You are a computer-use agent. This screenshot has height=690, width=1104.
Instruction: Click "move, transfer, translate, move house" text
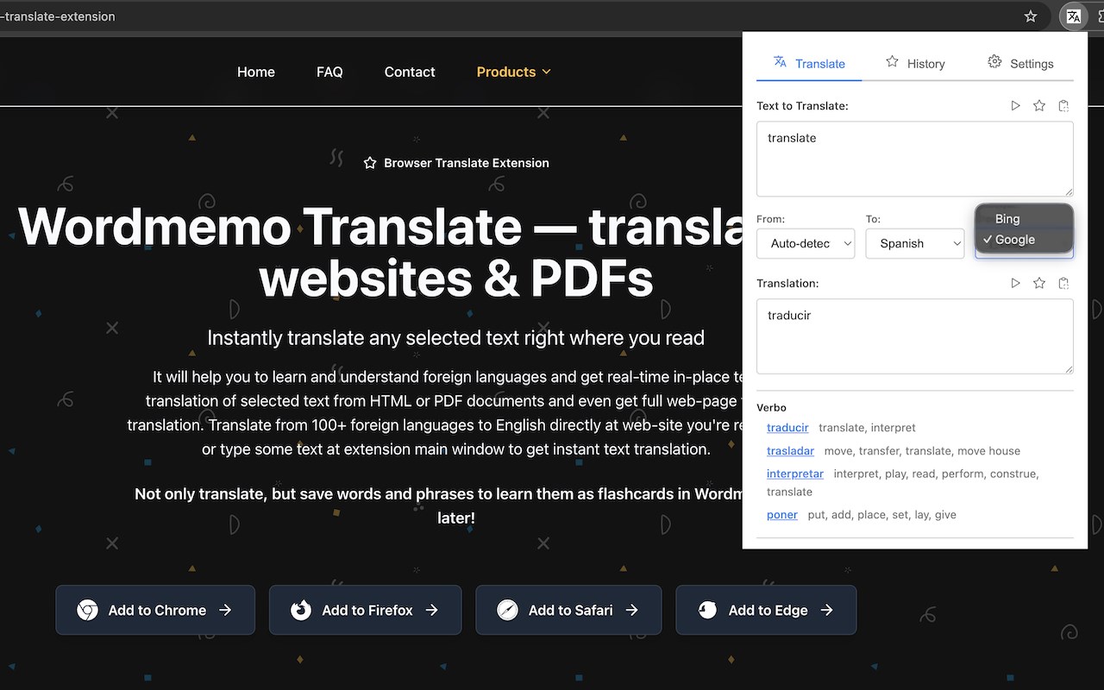point(922,451)
